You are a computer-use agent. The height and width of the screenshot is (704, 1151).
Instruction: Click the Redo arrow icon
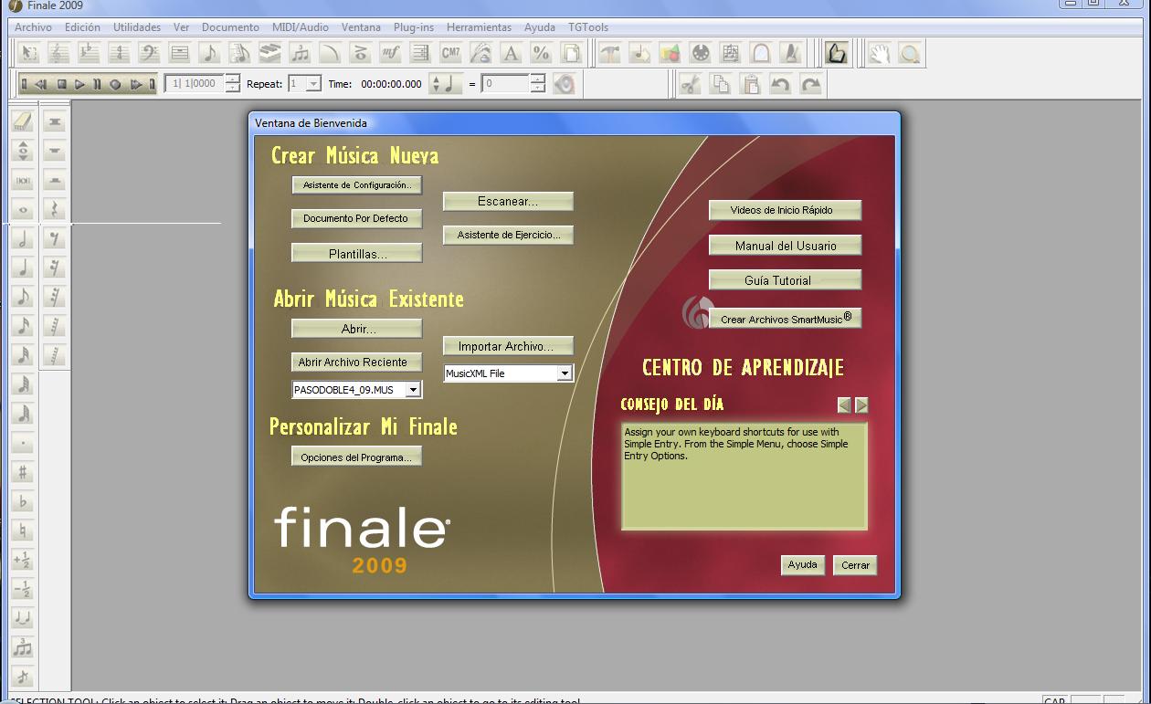pyautogui.click(x=811, y=84)
